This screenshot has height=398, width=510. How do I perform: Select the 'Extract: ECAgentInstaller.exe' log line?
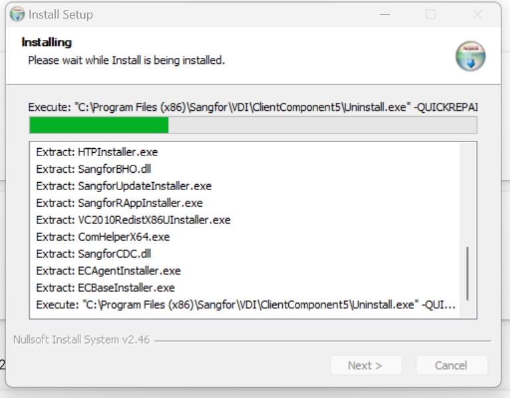[108, 270]
